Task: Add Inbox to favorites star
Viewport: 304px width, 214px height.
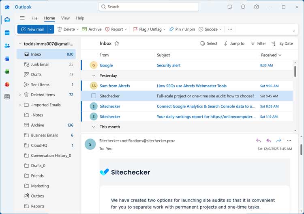Action: (117, 43)
